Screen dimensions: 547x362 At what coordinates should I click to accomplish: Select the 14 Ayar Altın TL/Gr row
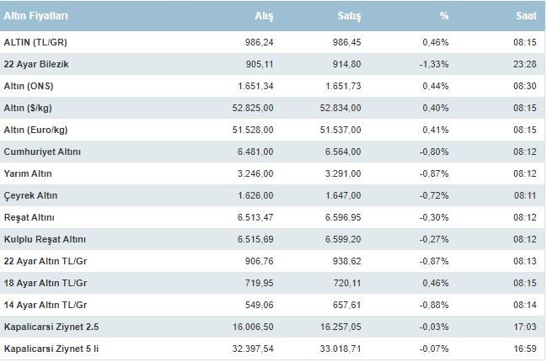coord(40,304)
